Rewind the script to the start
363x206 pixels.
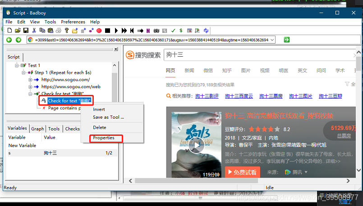(132, 31)
